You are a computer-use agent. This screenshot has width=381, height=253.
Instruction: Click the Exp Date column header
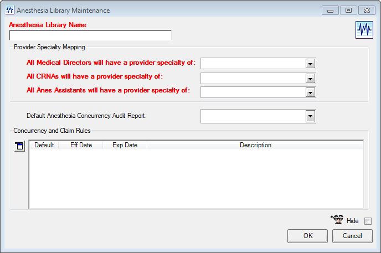(x=125, y=145)
